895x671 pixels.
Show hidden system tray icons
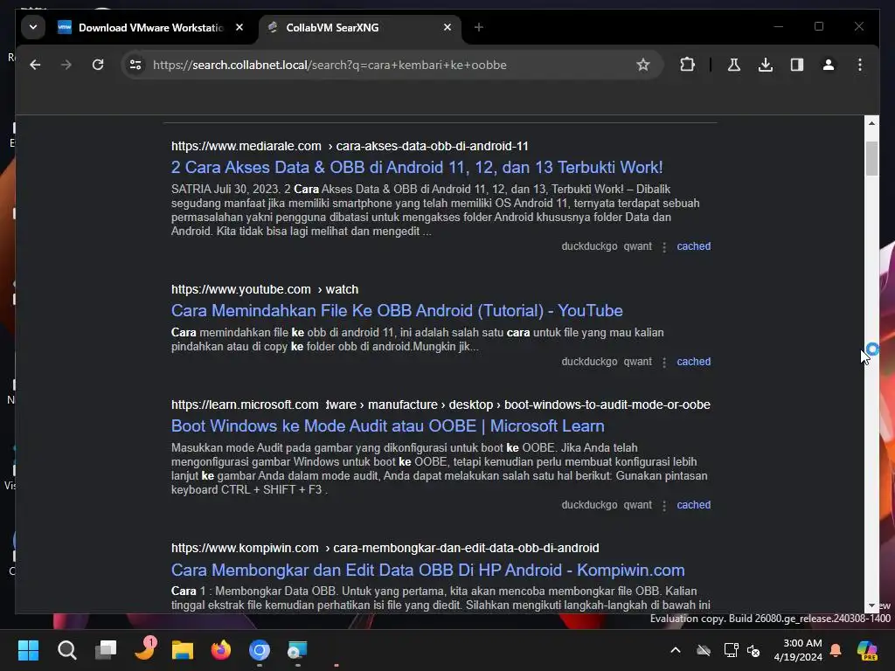[676, 650]
